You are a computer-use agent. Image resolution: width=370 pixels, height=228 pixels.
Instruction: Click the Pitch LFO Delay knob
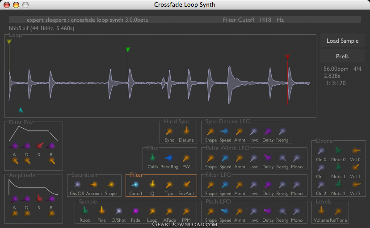[x=267, y=211]
